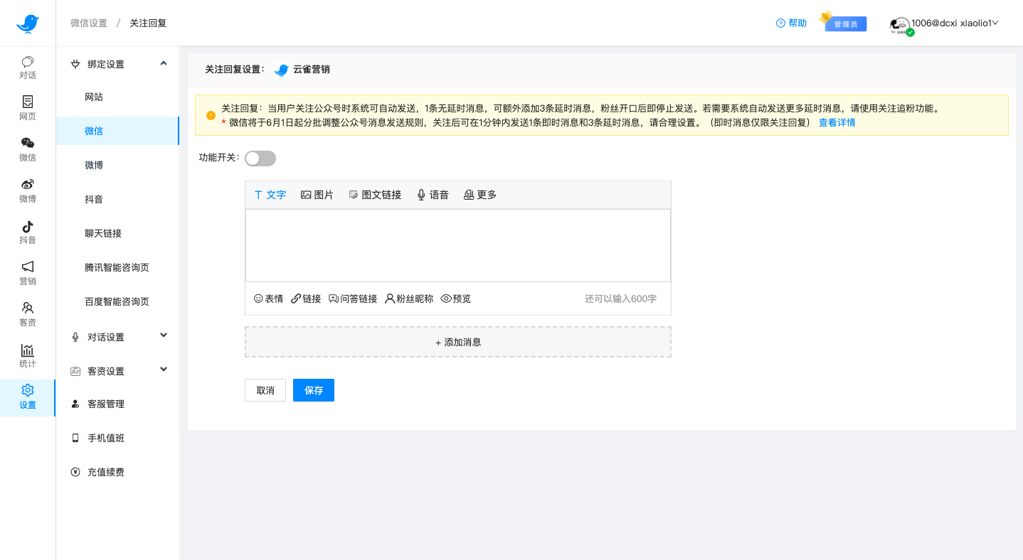
Task: Expand the 客资设置 section
Action: [x=118, y=370]
